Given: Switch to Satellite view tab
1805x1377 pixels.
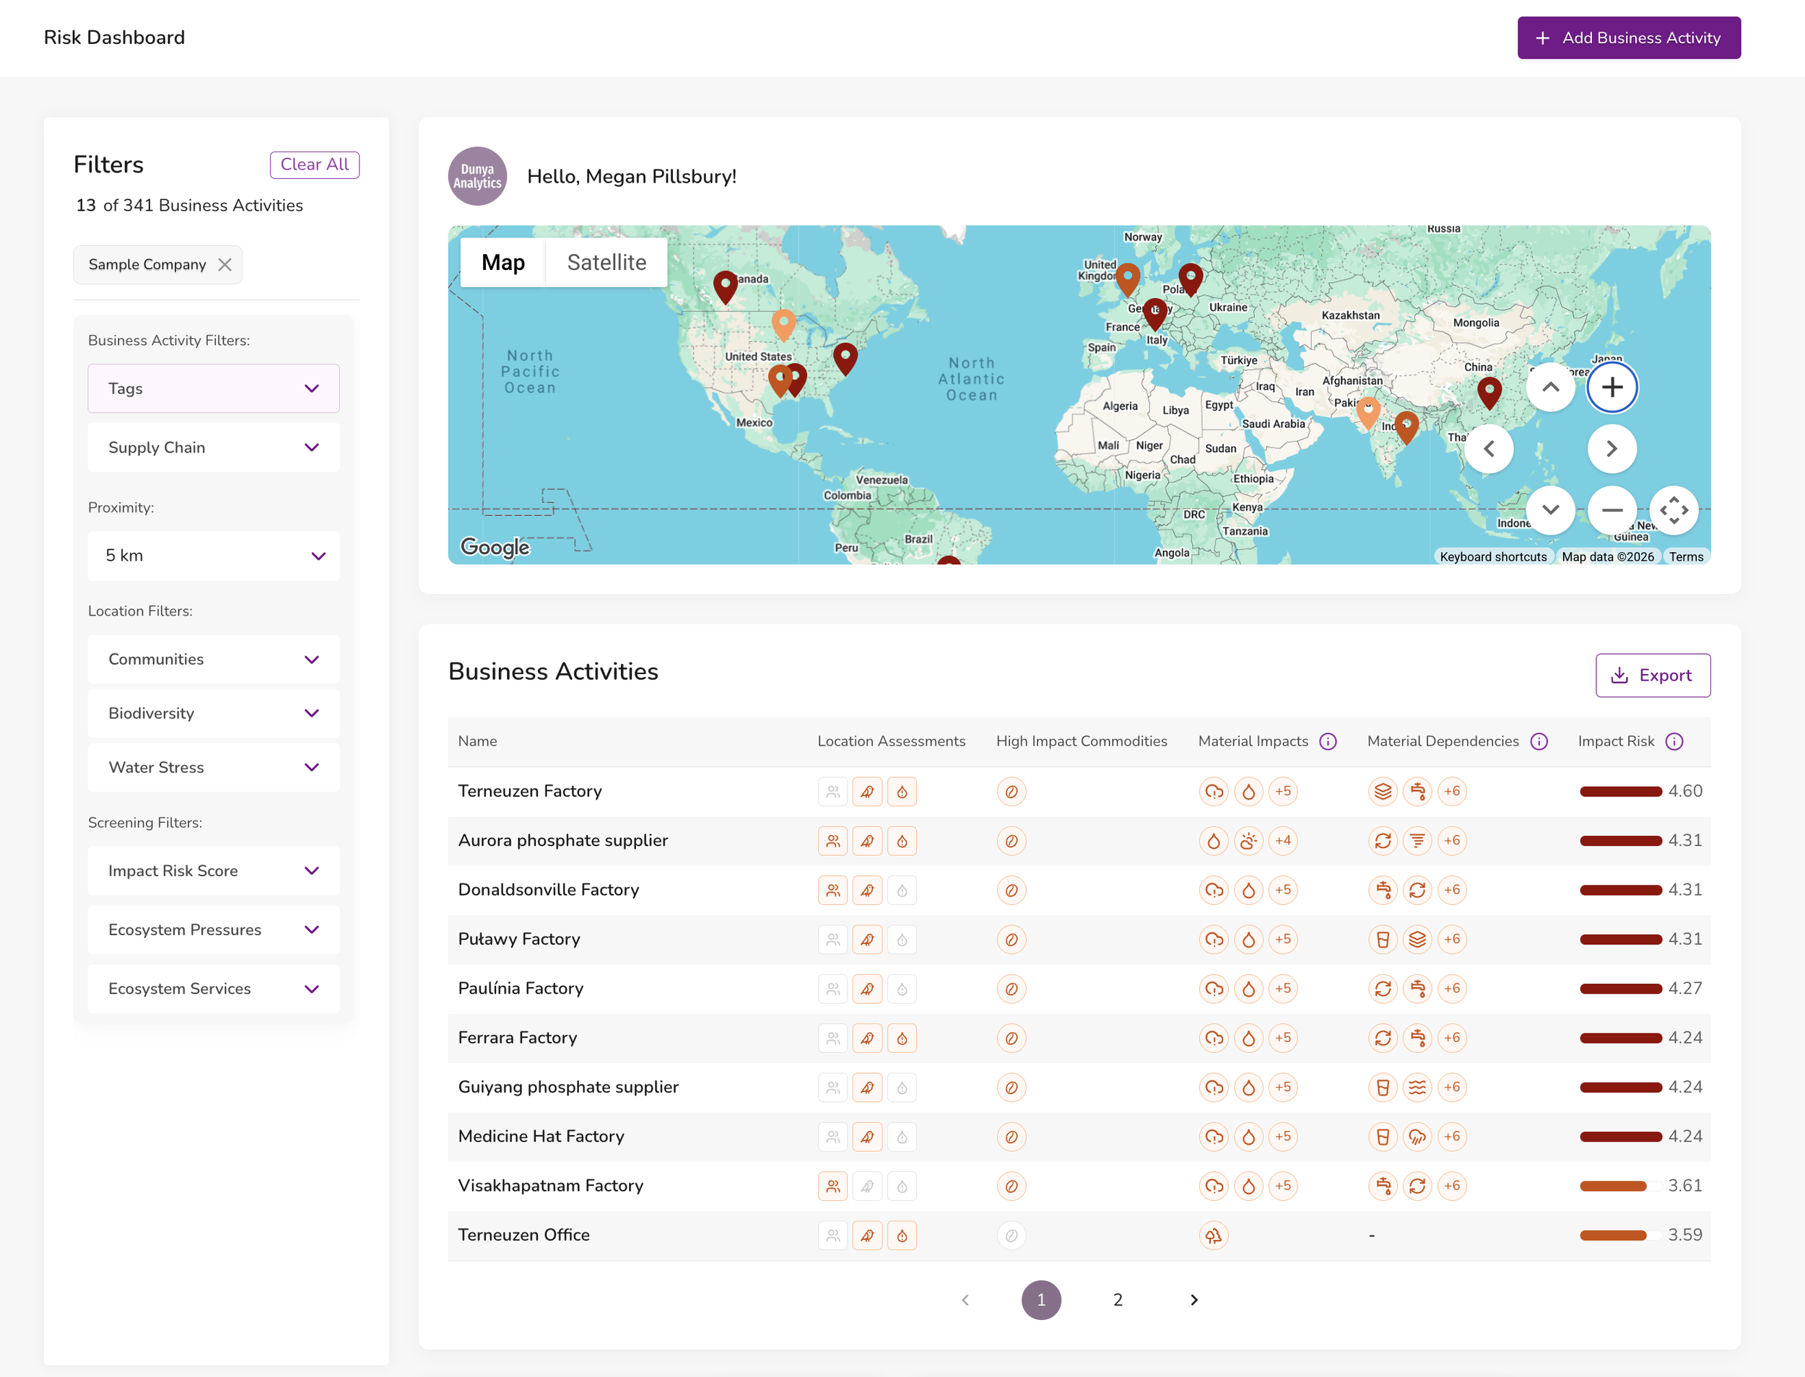Looking at the screenshot, I should click(x=607, y=262).
